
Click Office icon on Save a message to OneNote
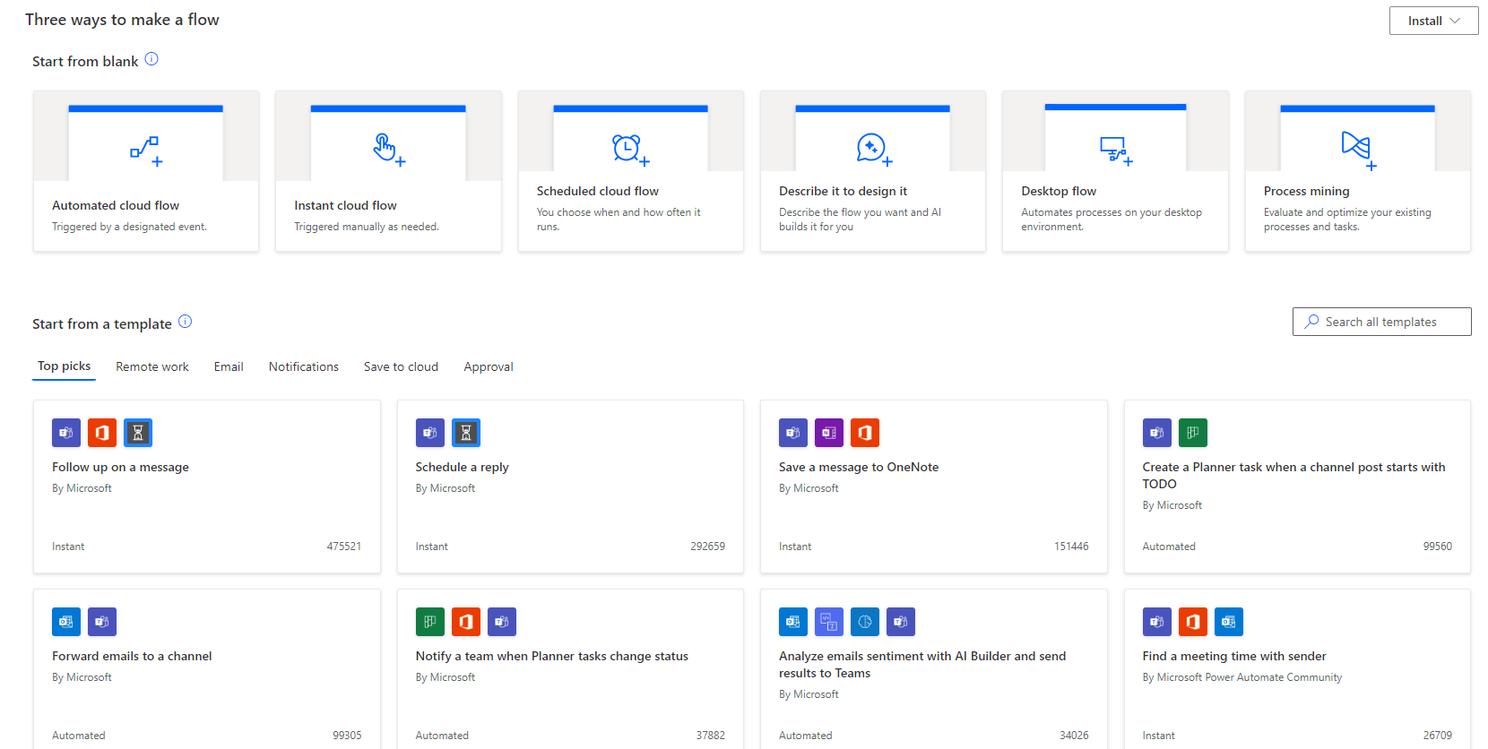point(865,433)
